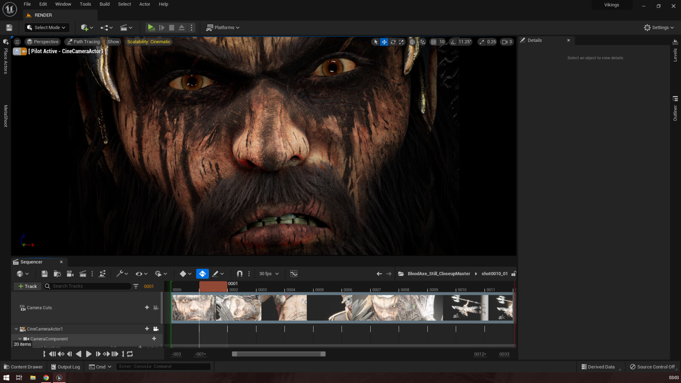Open the cinematics clapperboard dropdown
681x383 pixels.
[126, 28]
